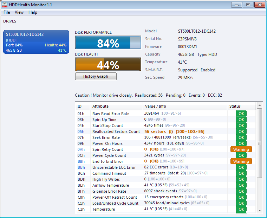The image size is (267, 218).
Task: Click the Disk Health 44% bar
Action: click(108, 64)
